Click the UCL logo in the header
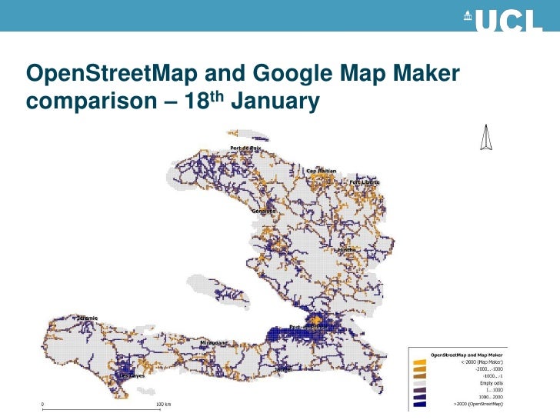 pos(503,20)
